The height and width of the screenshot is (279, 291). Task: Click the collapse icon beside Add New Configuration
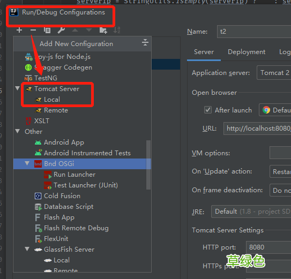145,43
